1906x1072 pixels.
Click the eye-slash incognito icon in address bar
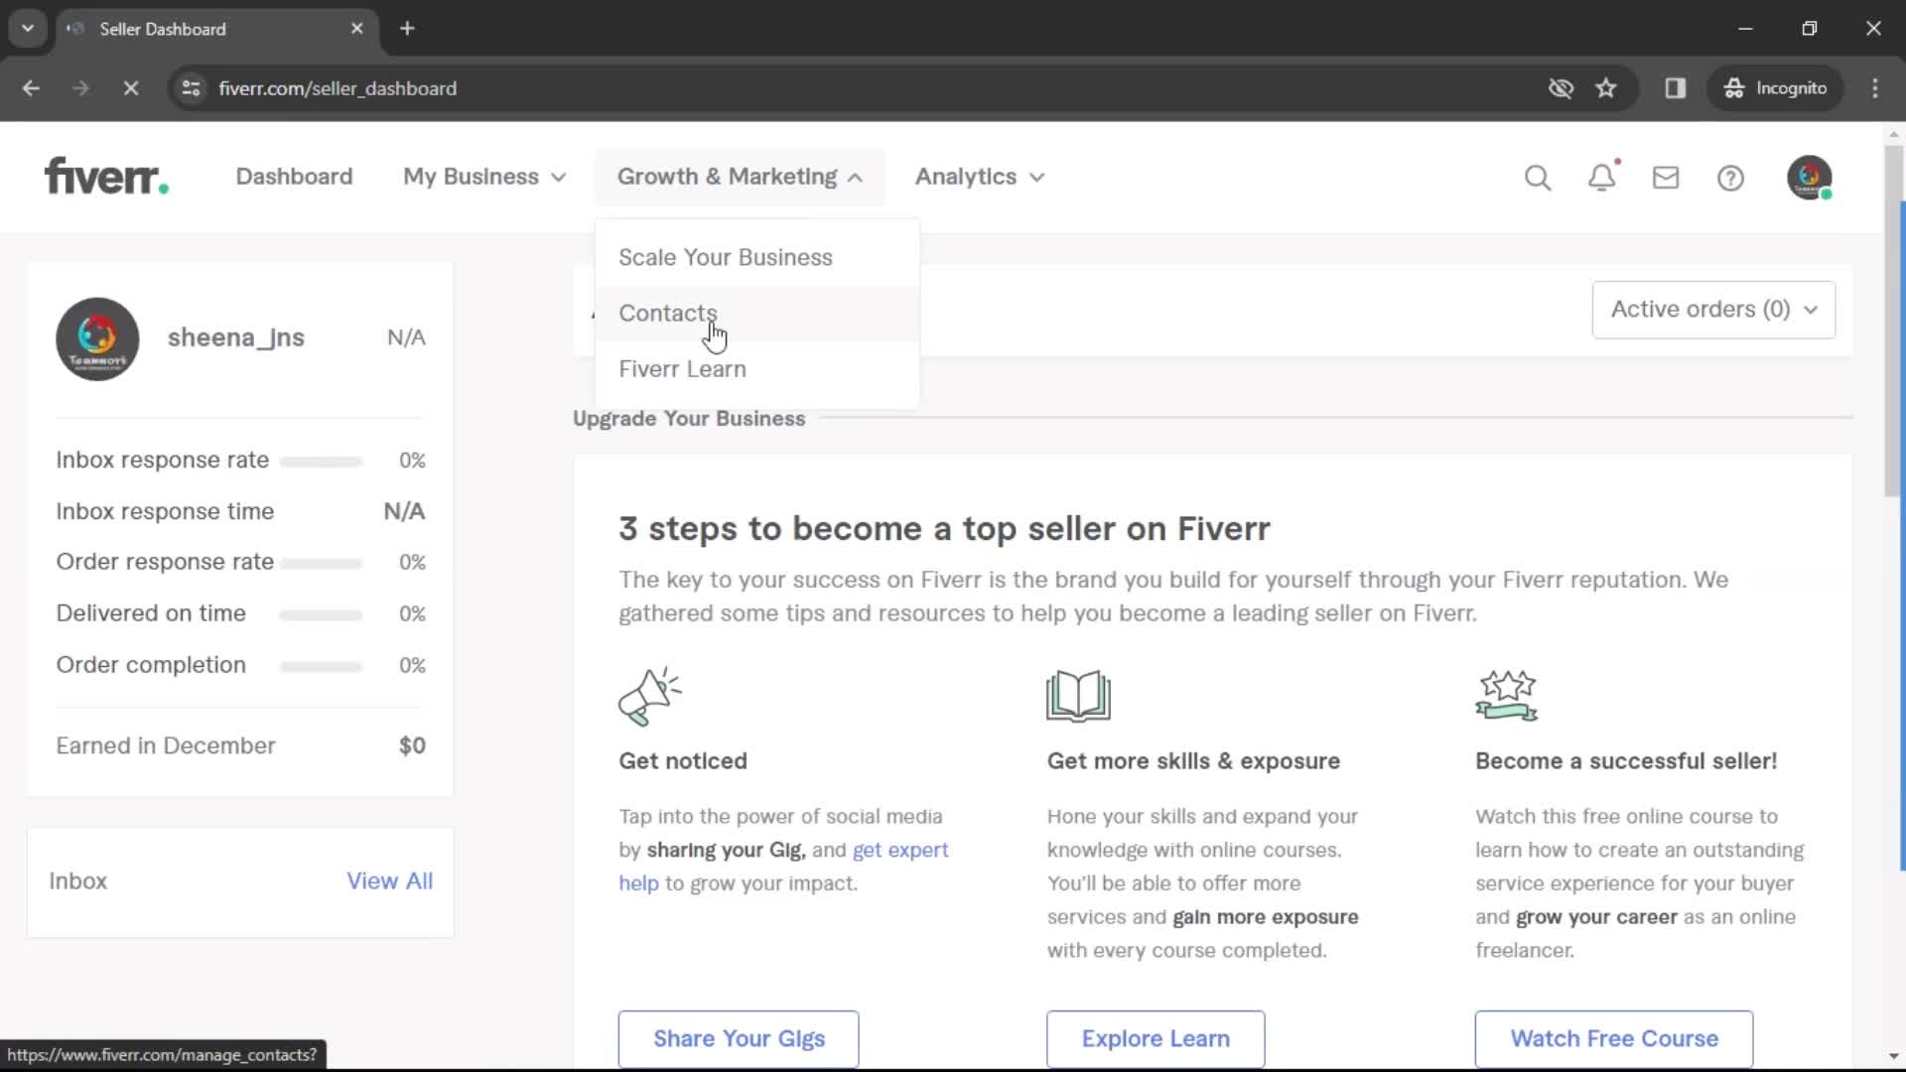[1561, 87]
